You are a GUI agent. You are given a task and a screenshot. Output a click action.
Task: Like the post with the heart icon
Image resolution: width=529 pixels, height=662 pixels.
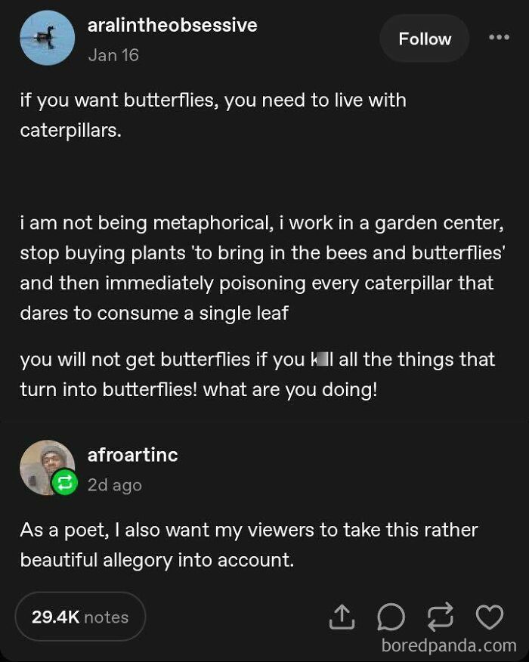489,617
